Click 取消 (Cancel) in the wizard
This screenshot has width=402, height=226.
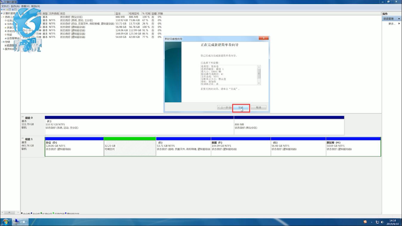[x=258, y=107]
